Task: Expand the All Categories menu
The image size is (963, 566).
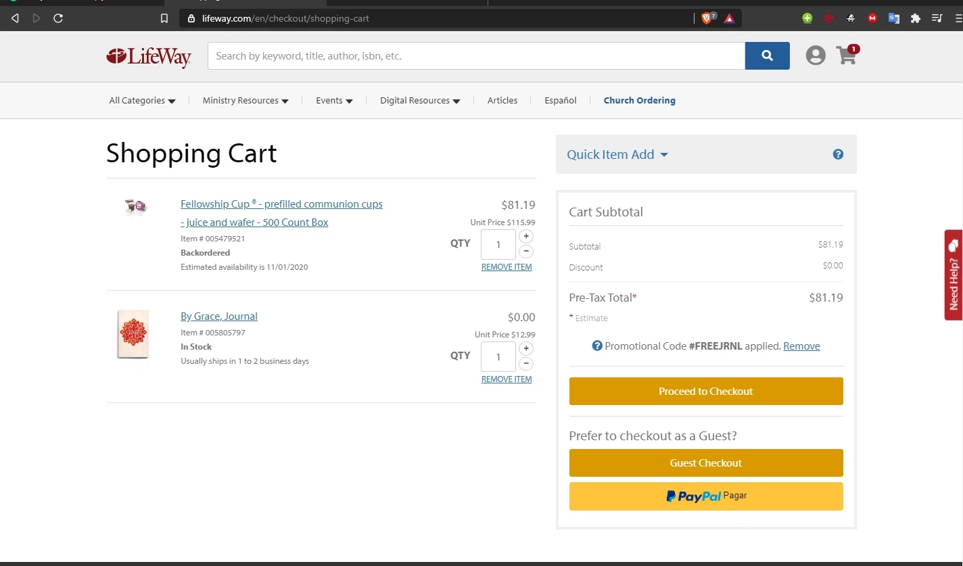Action: (142, 100)
